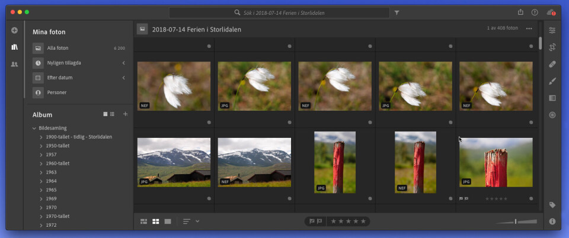Set one-star rating in bottom toolbar
The width and height of the screenshot is (569, 238).
coord(334,221)
